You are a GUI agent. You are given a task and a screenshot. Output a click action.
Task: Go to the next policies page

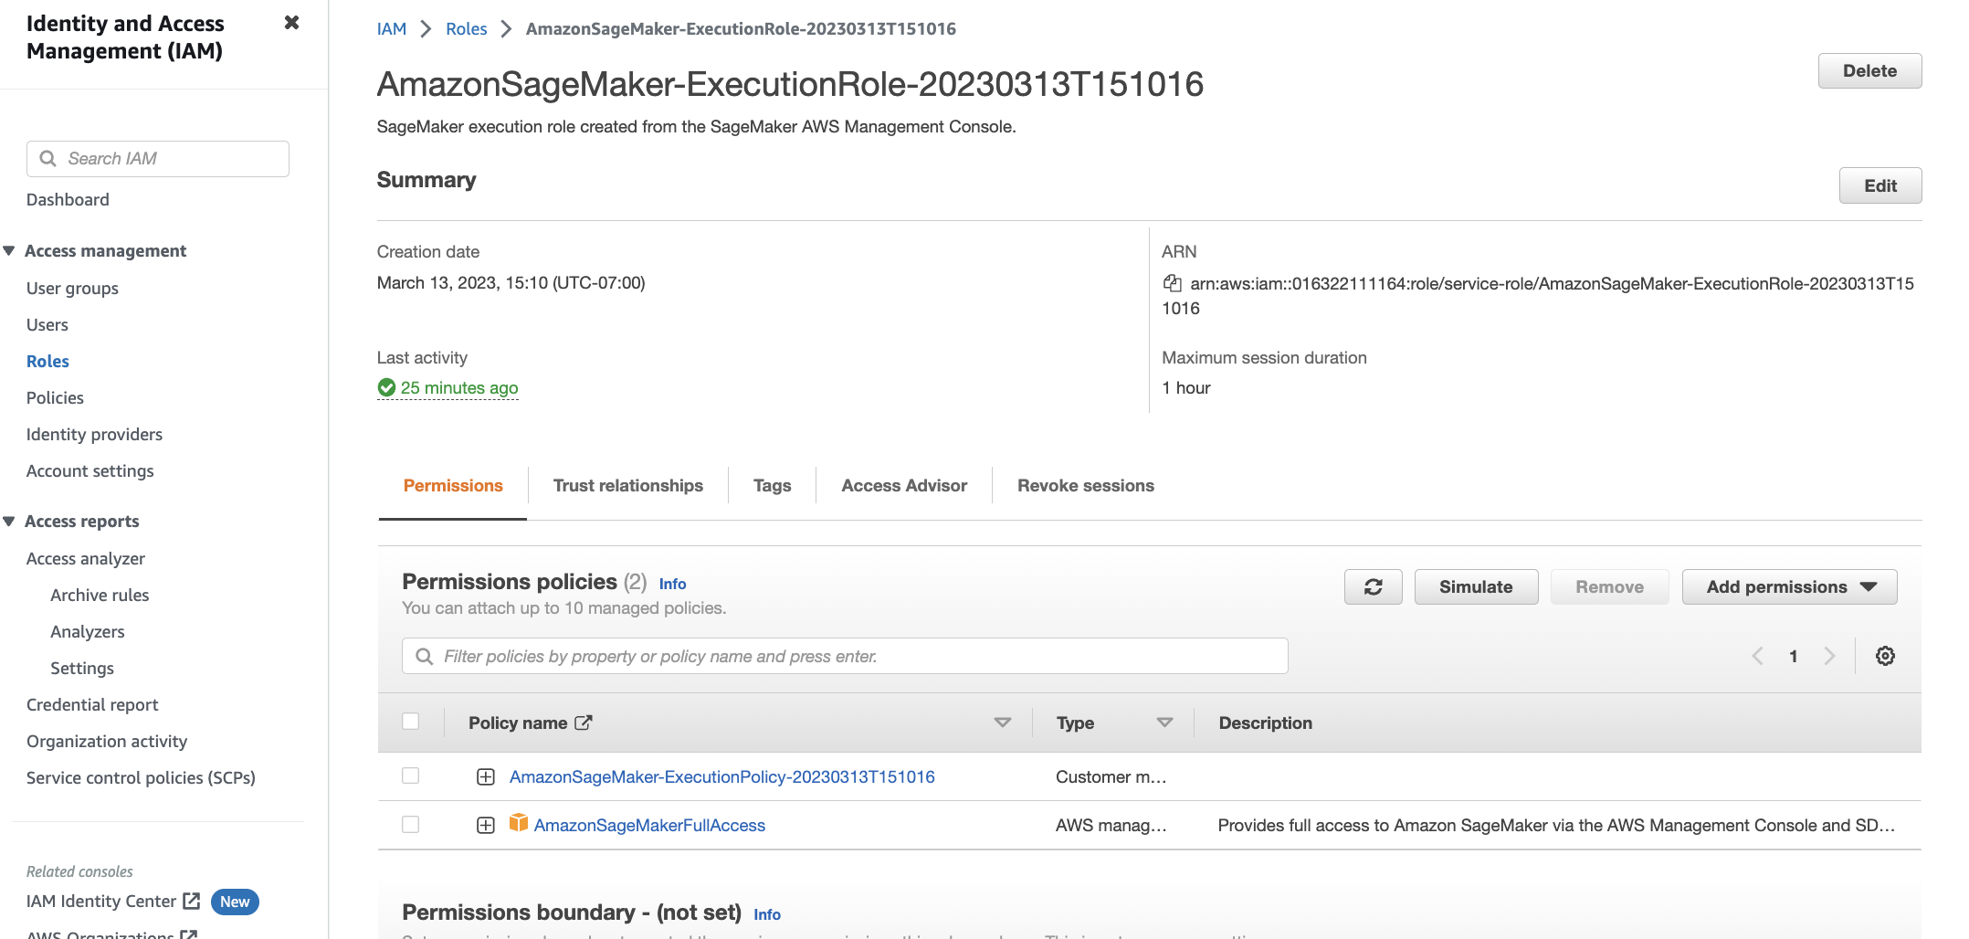click(1828, 656)
